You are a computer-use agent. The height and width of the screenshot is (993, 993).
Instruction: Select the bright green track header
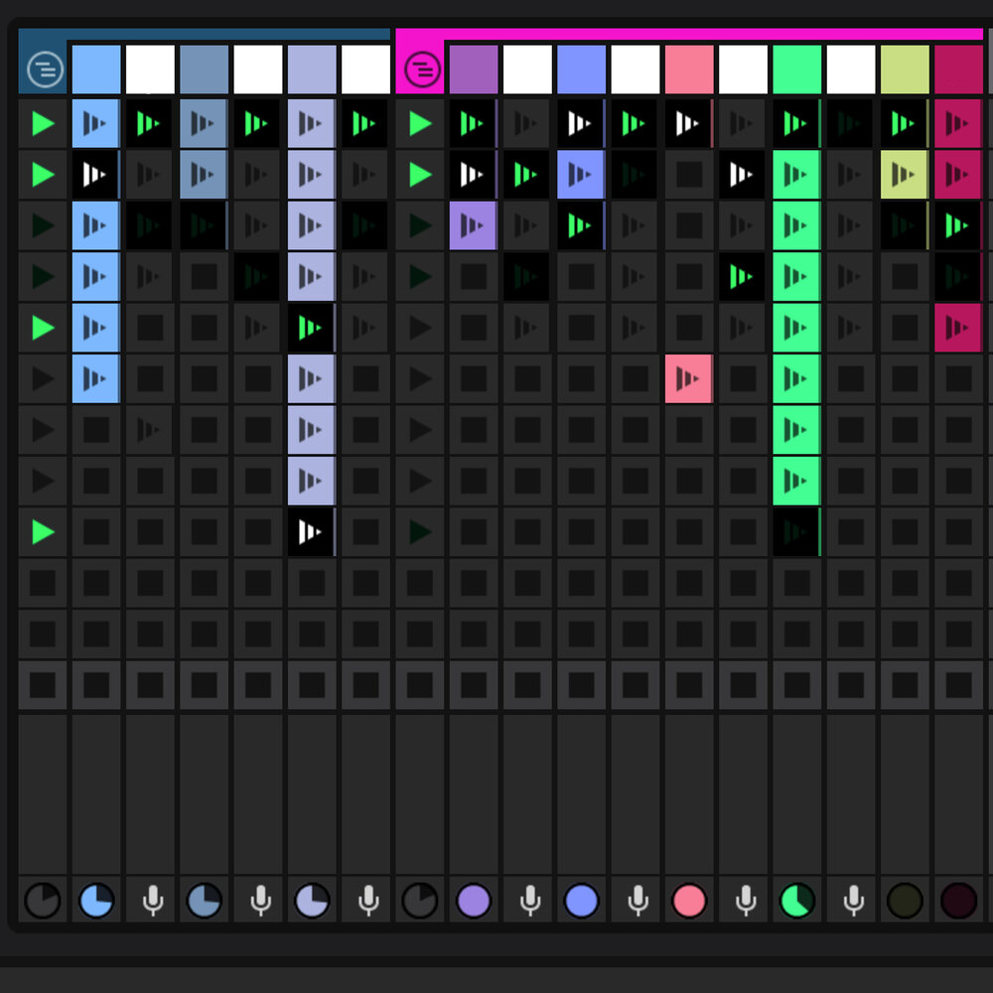click(796, 70)
